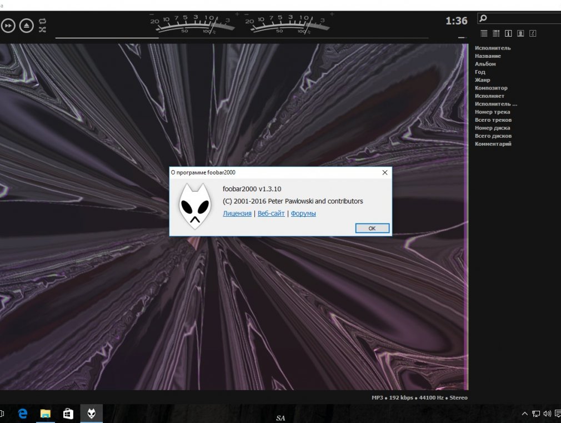Select the Всего треков field
This screenshot has height=423, width=561.
(493, 120)
